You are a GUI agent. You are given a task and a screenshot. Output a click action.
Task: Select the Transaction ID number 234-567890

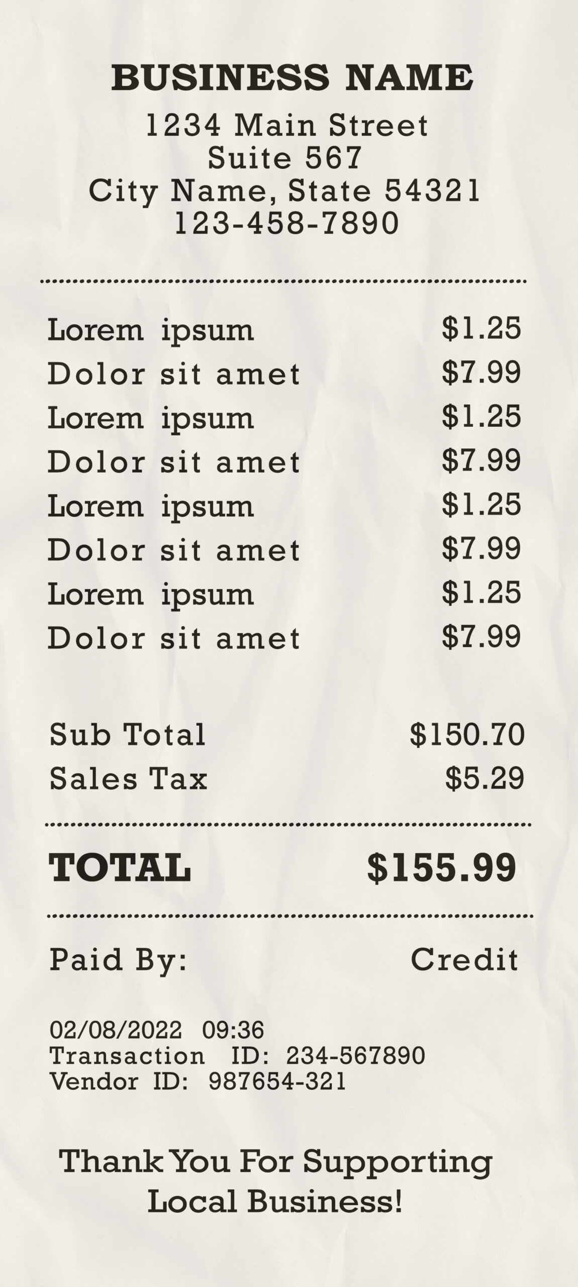(356, 1056)
